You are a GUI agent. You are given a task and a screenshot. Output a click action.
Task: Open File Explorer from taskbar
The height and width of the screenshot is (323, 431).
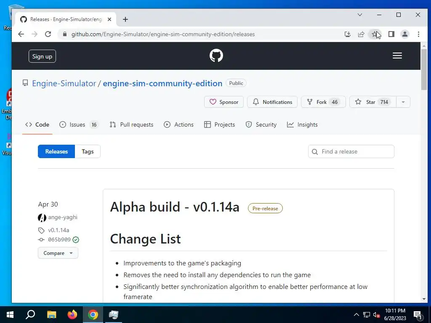(x=51, y=315)
